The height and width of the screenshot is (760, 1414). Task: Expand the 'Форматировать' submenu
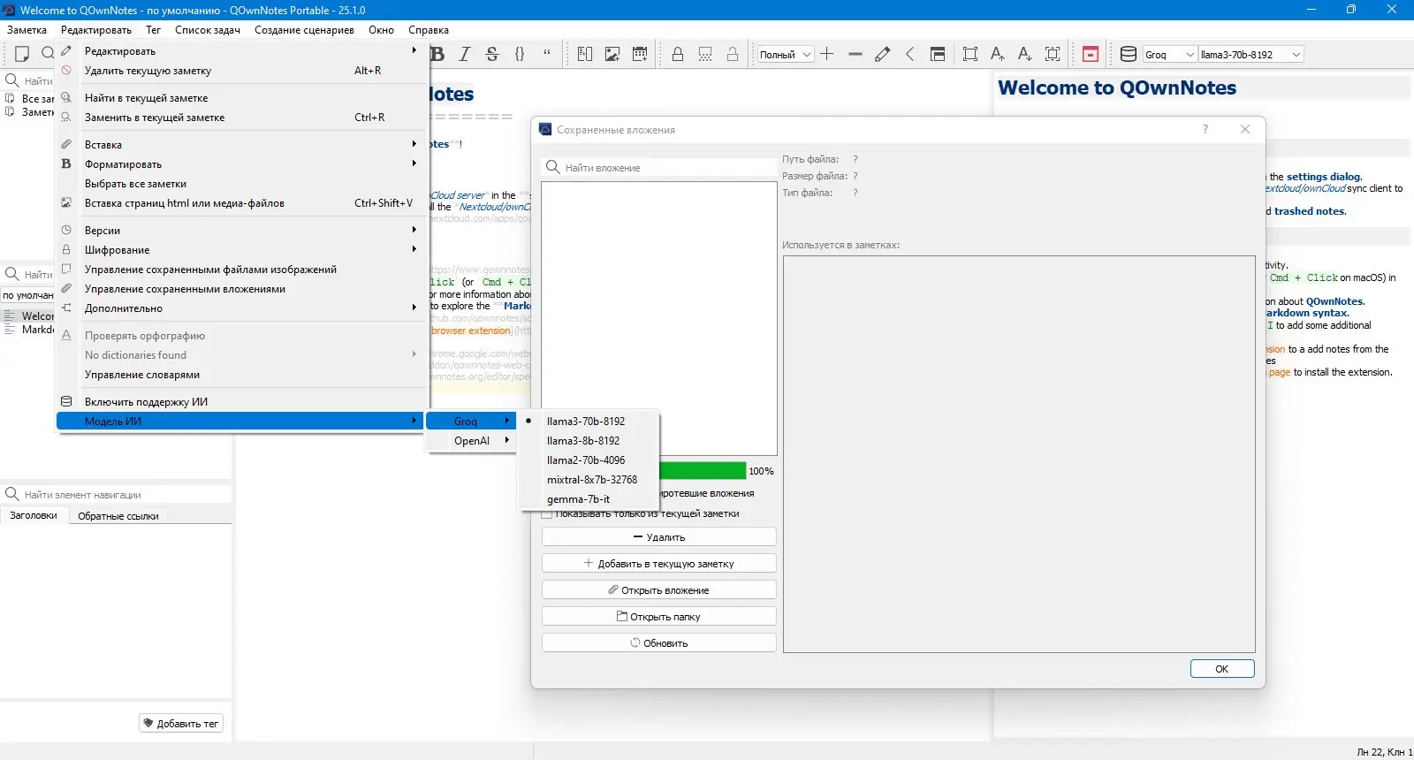[x=241, y=163]
